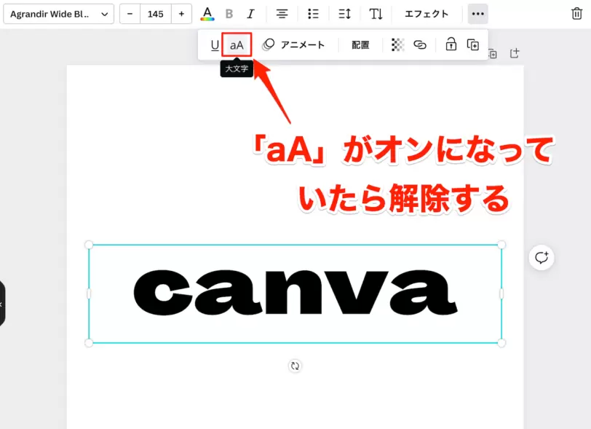Click the top-left corner resize handle
Viewport: 591px width, 429px height.
coord(89,245)
